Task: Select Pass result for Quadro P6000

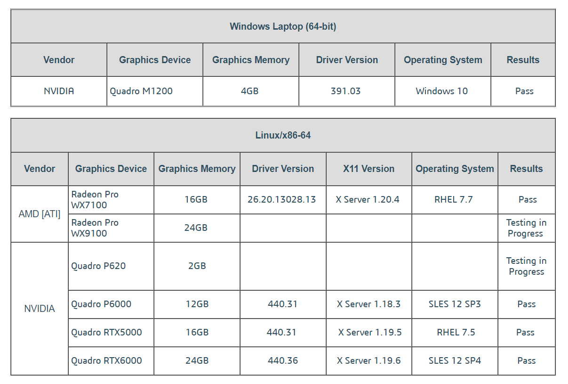Action: 527,304
